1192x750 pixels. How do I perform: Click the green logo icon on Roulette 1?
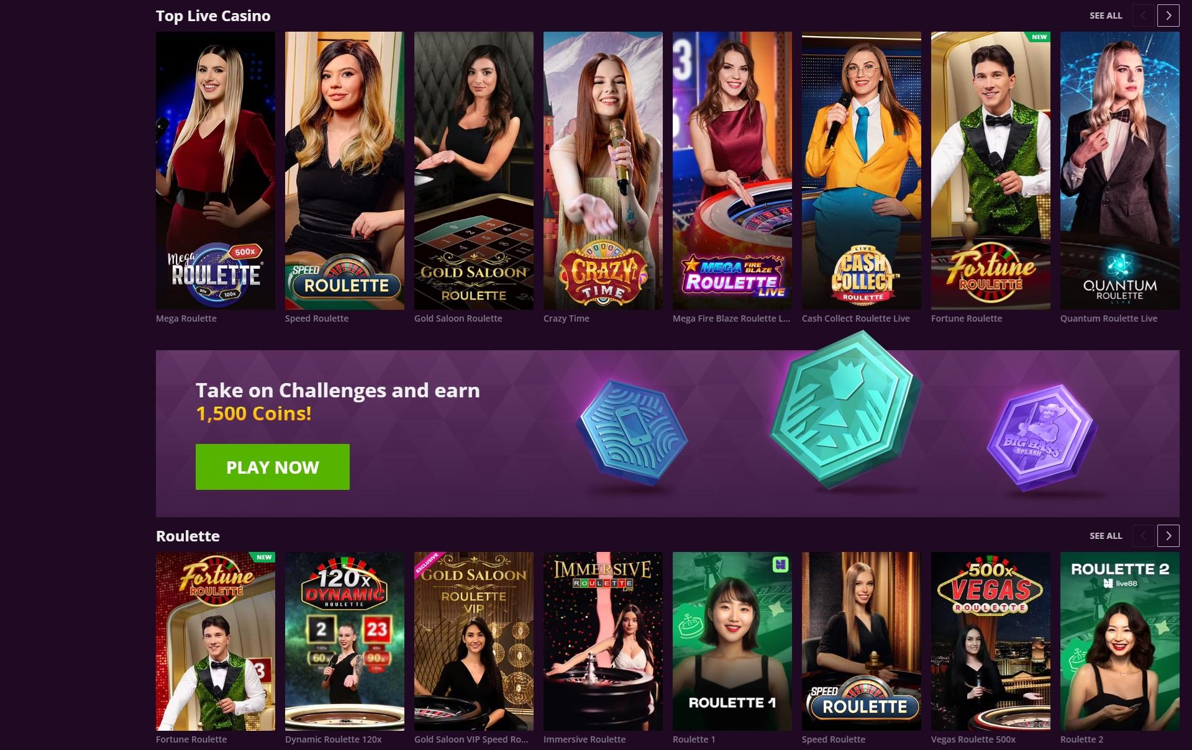click(x=780, y=564)
